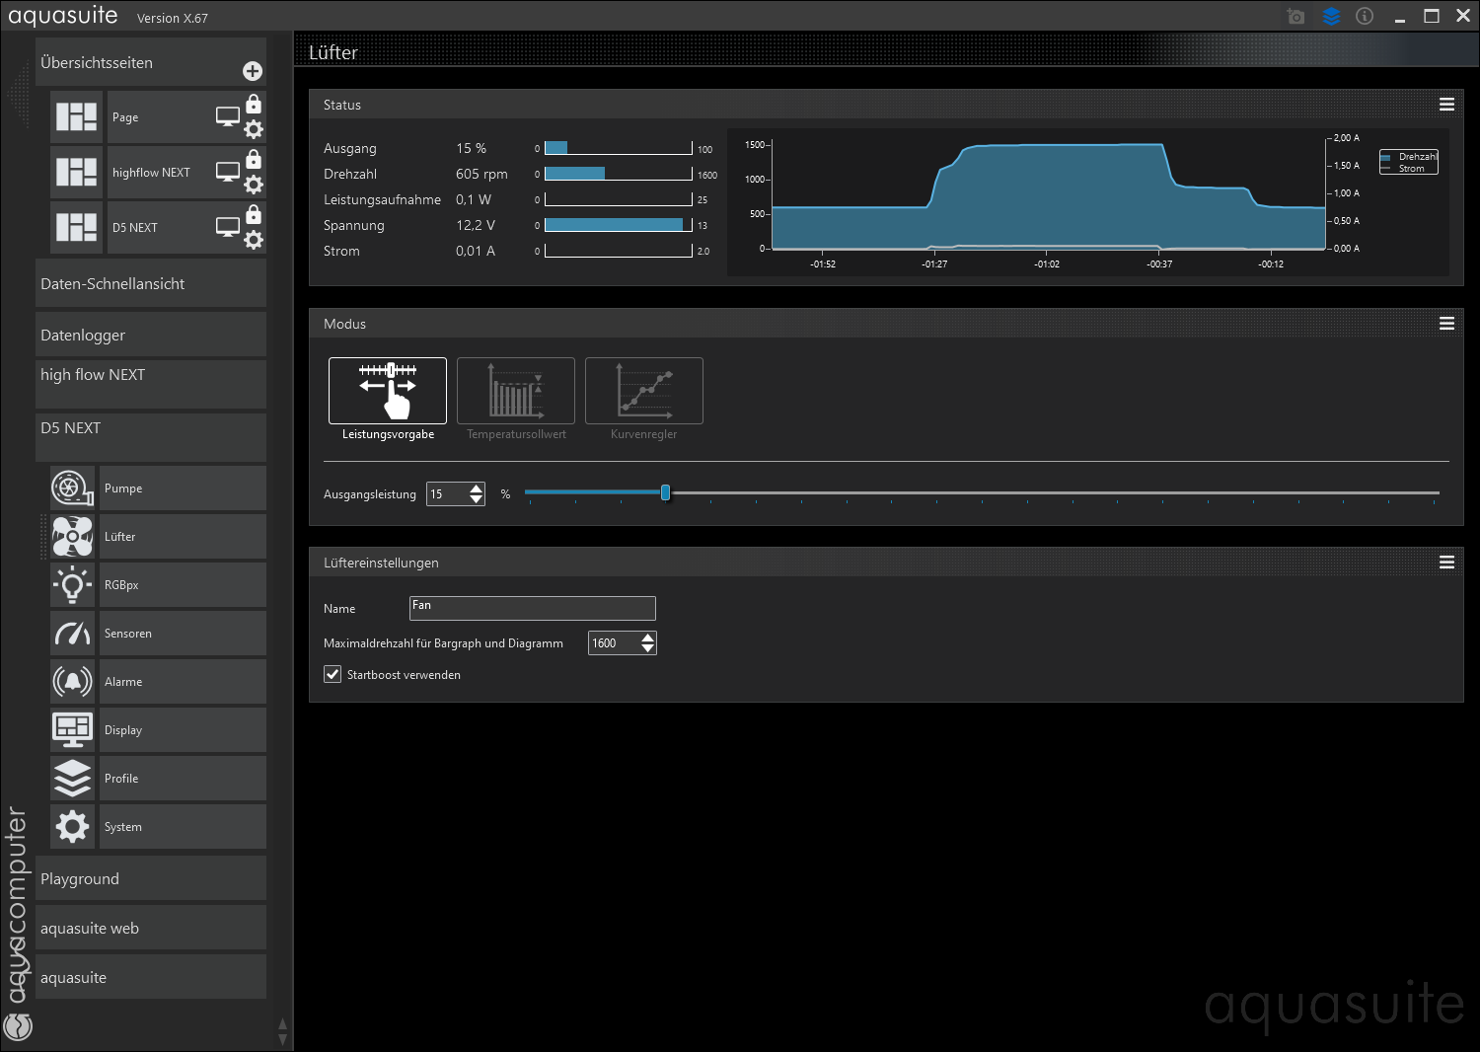Open the info icon in title bar
The width and height of the screenshot is (1480, 1052).
(1365, 16)
